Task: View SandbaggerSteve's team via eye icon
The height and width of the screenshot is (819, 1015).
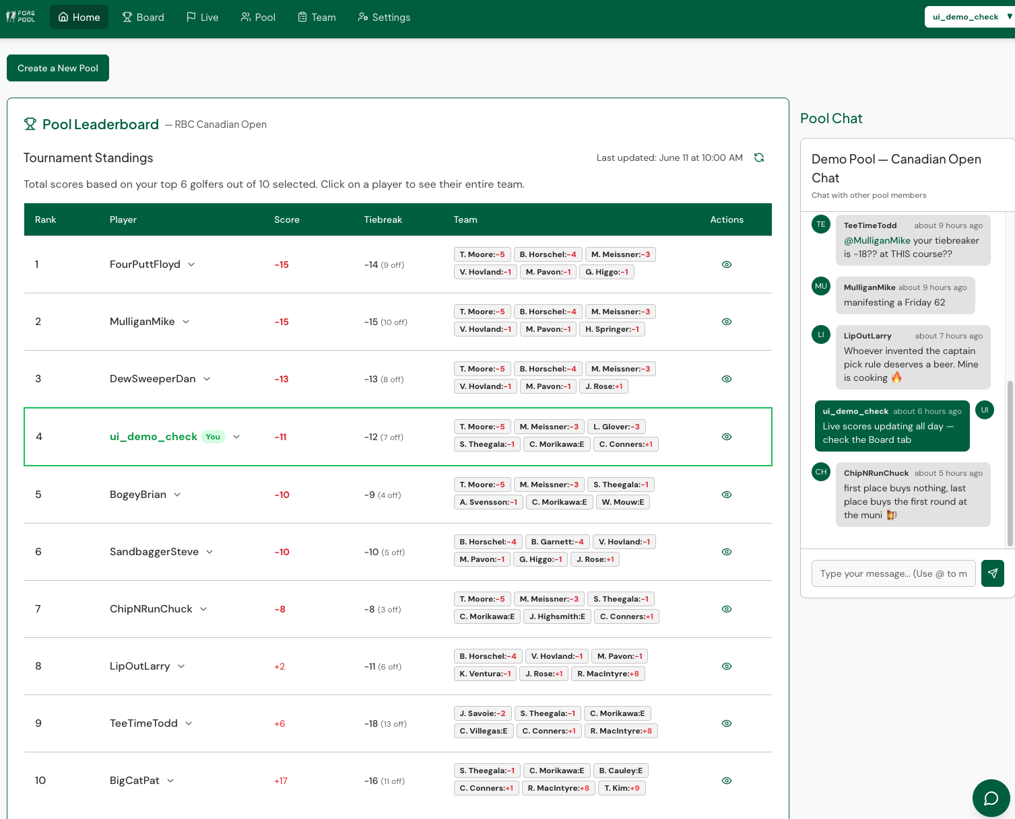Action: coord(727,552)
